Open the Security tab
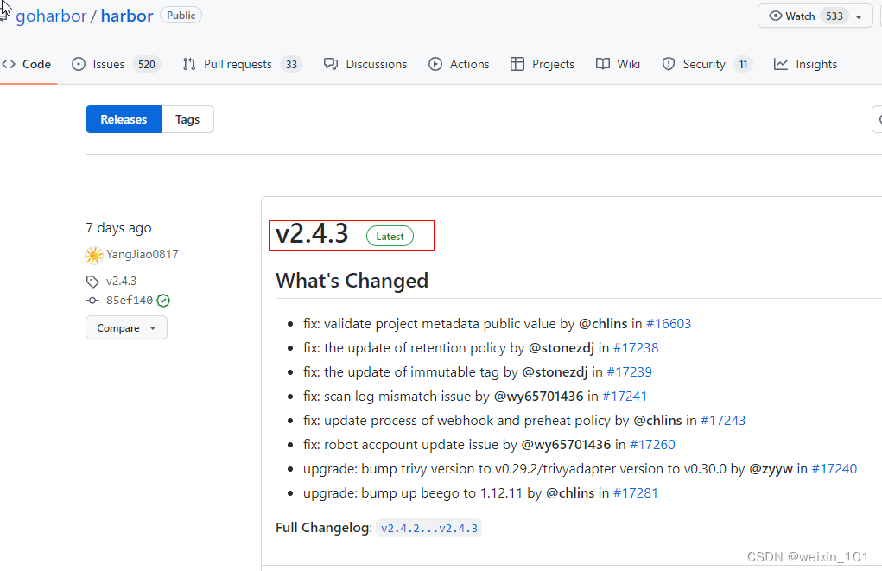 coord(707,64)
